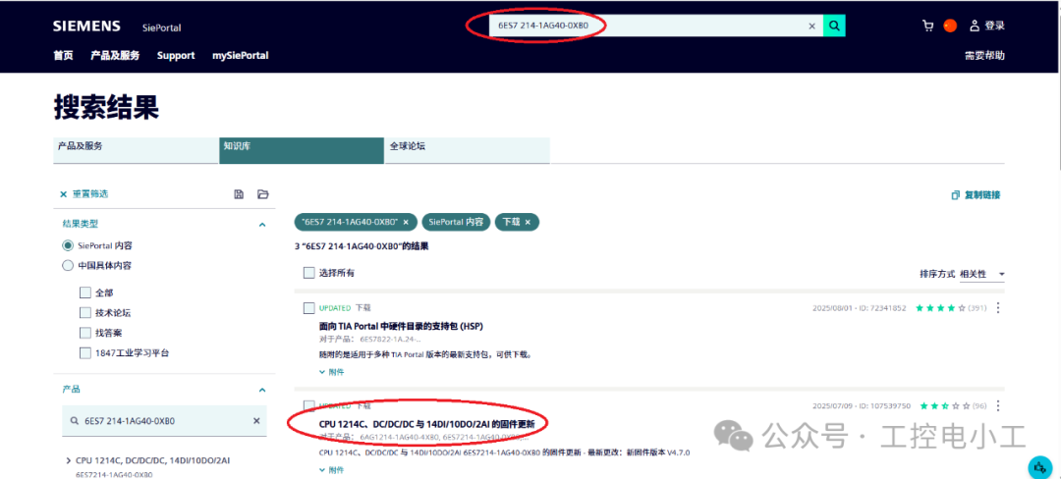Image resolution: width=1061 pixels, height=479 pixels.
Task: Collapse the 产品 section
Action: (262, 390)
